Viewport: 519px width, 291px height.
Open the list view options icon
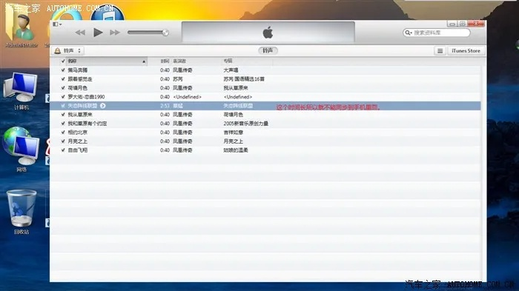(x=440, y=51)
